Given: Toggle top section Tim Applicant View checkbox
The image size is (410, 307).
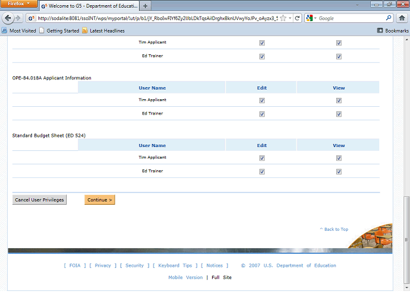Looking at the screenshot, I should (x=339, y=43).
